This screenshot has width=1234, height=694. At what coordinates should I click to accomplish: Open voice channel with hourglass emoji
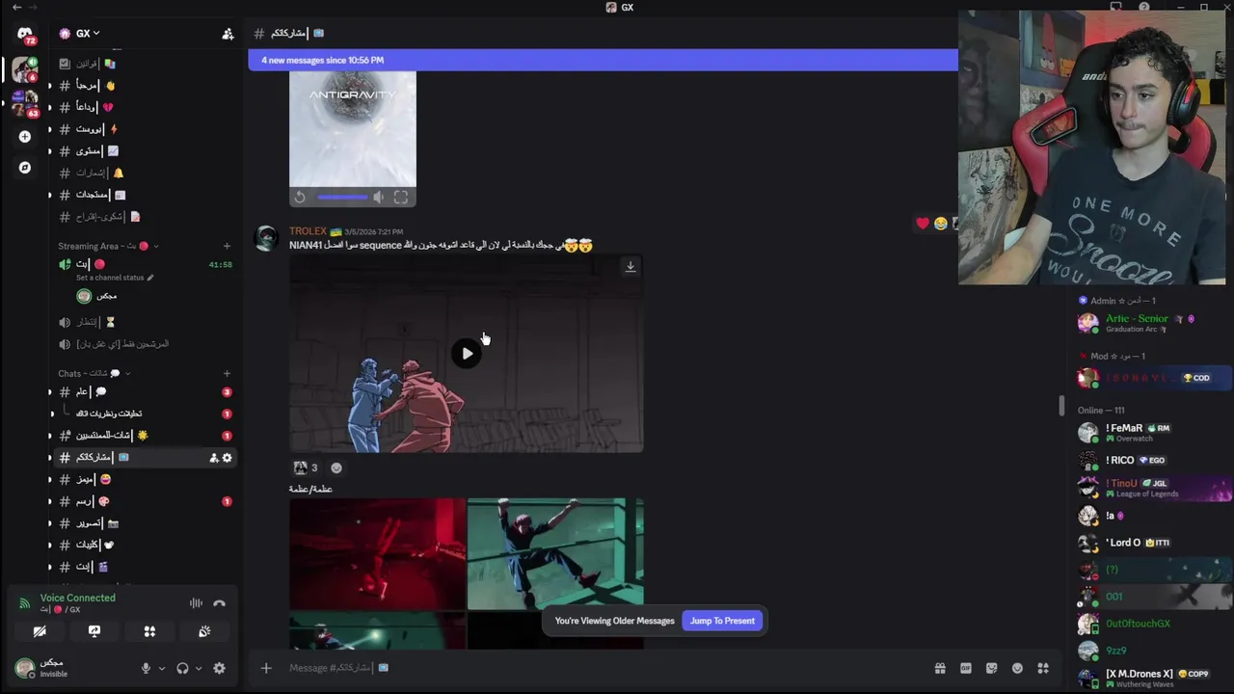(145, 322)
